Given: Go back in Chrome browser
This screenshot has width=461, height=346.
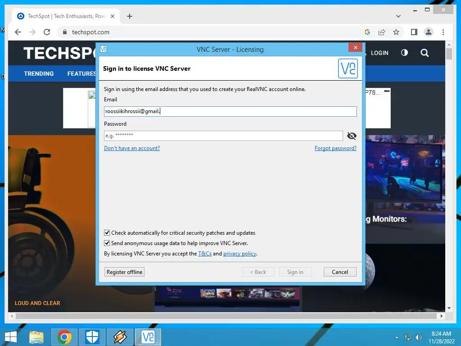Looking at the screenshot, I should [x=18, y=32].
